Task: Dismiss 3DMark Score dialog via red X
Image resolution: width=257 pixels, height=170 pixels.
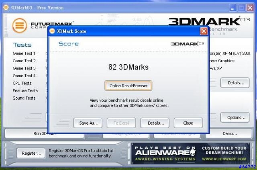Action: (204, 31)
